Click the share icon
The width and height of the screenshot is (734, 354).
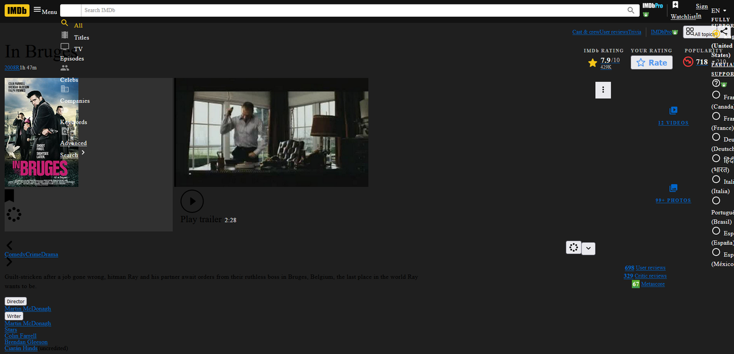click(x=725, y=32)
